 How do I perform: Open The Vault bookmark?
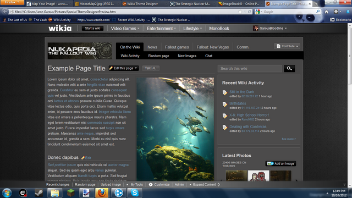pos(38,20)
